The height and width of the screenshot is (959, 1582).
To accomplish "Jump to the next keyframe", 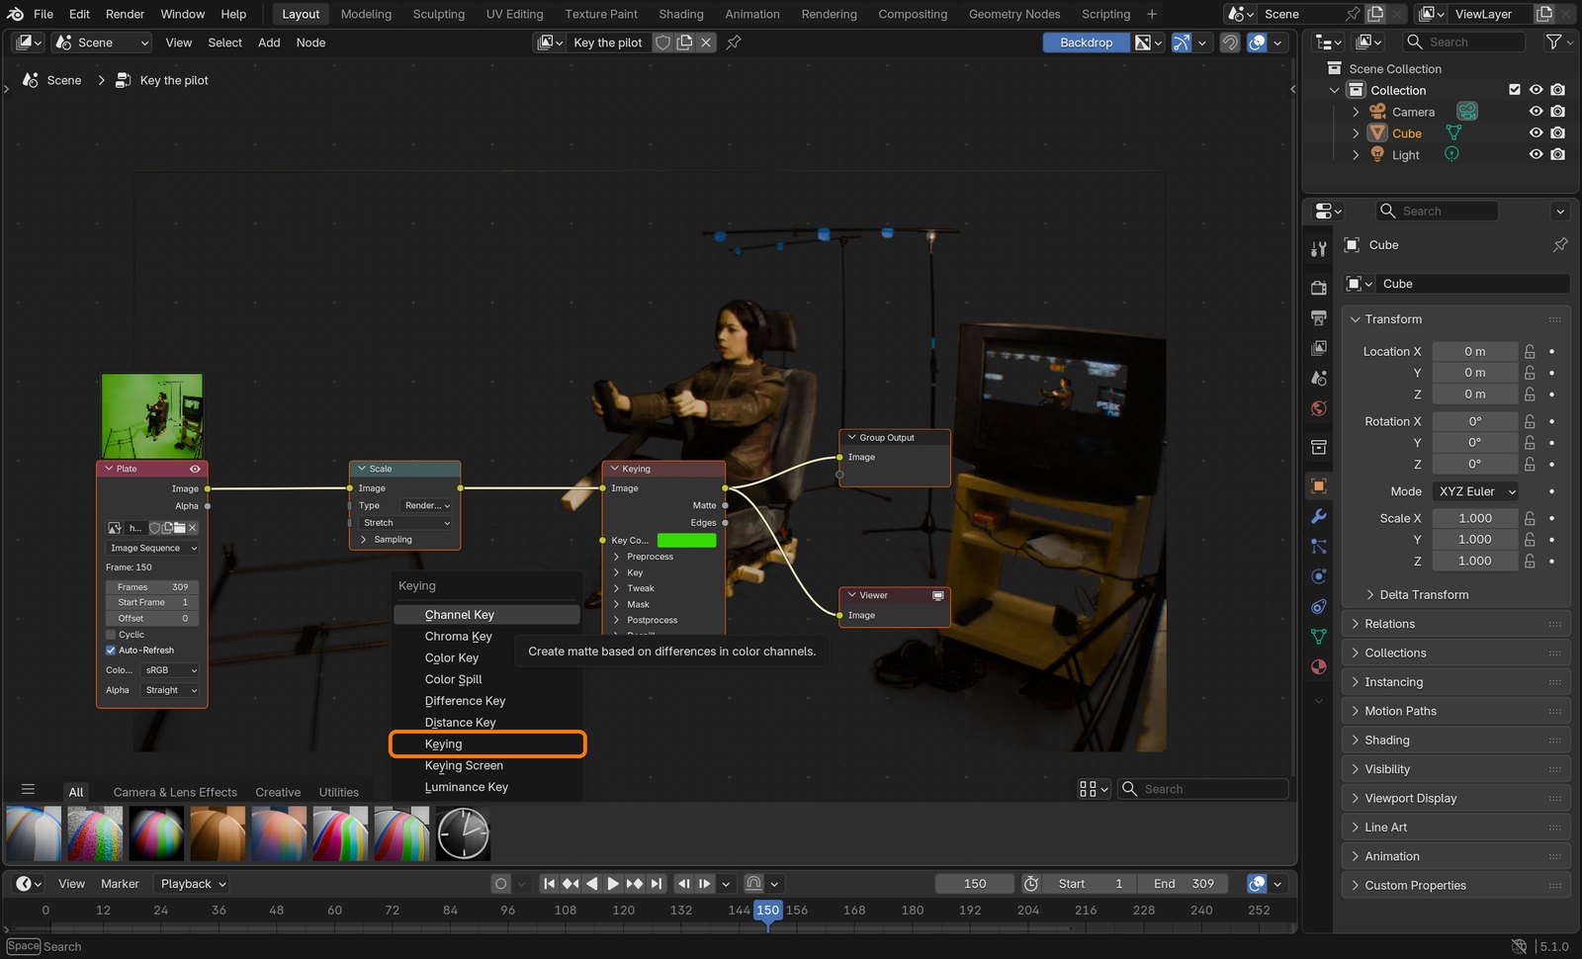I will point(635,884).
